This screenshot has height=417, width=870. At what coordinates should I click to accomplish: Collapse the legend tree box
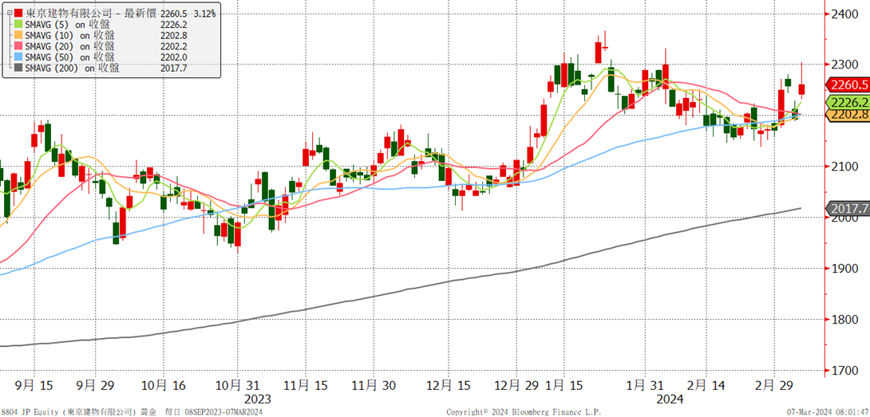(10, 13)
